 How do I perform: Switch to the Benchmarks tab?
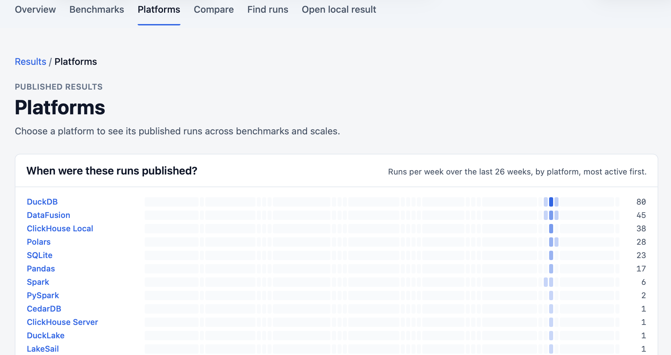point(96,9)
